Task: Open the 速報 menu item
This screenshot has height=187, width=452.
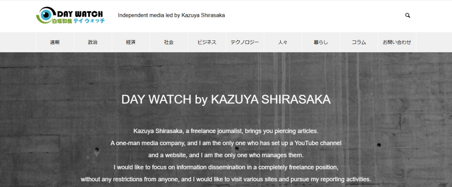Action: [55, 42]
